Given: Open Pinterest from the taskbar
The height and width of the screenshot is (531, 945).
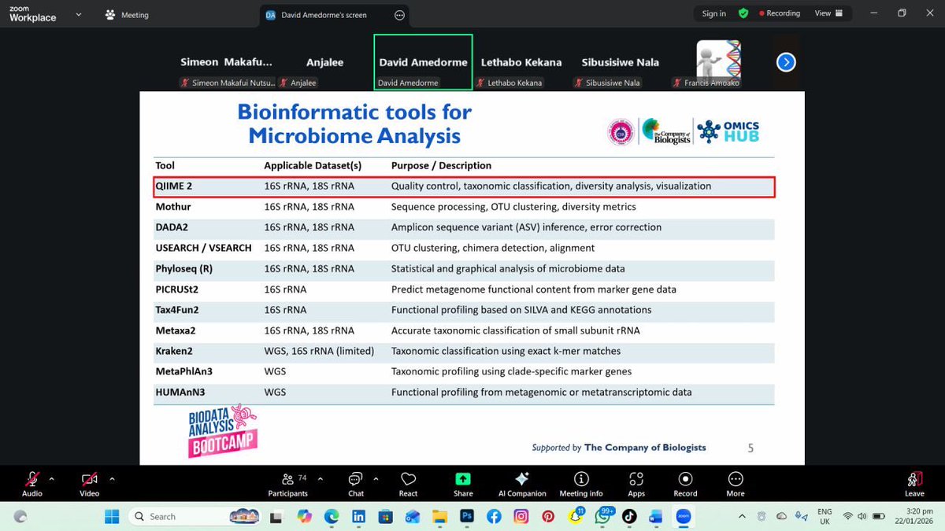Looking at the screenshot, I should click(548, 516).
